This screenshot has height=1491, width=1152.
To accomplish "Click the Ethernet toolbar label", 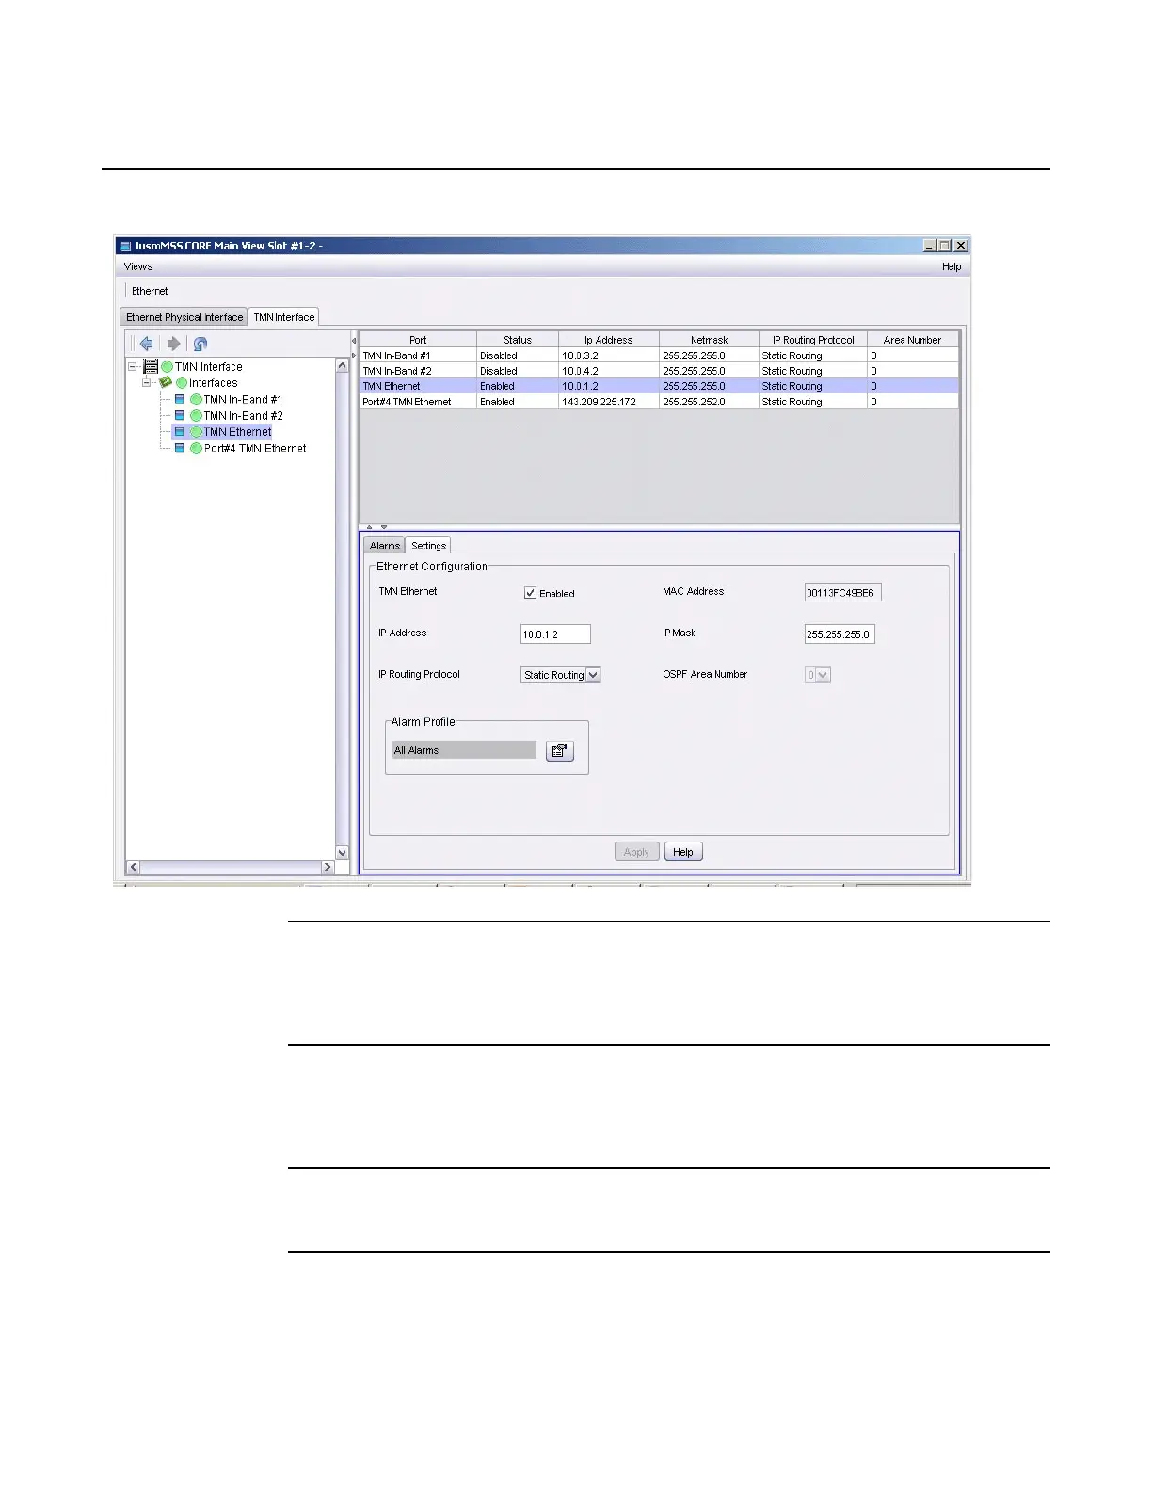I will click(x=150, y=291).
